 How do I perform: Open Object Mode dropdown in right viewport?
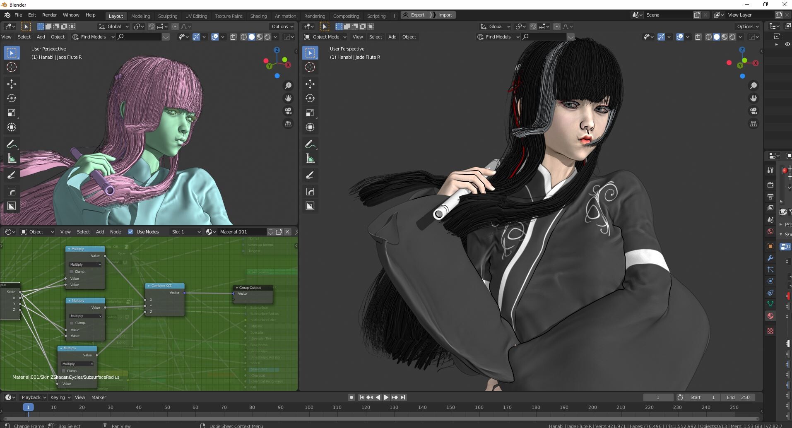[325, 37]
